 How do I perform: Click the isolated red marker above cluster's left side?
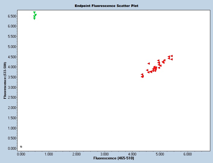(149, 63)
